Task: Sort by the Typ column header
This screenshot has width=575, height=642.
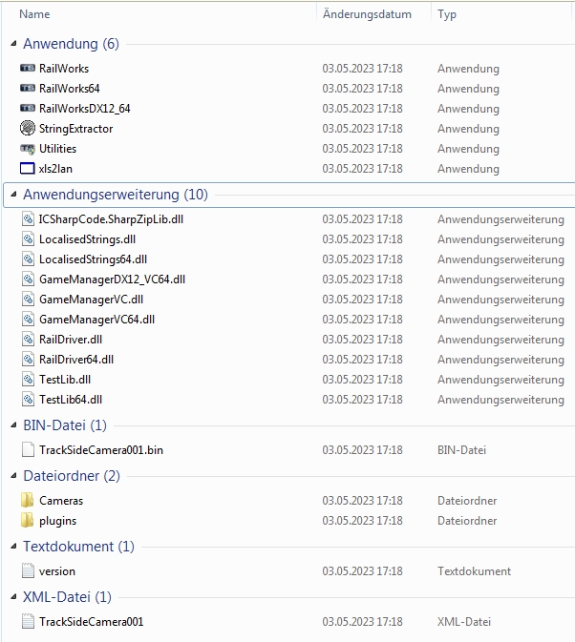Action: pos(447,14)
